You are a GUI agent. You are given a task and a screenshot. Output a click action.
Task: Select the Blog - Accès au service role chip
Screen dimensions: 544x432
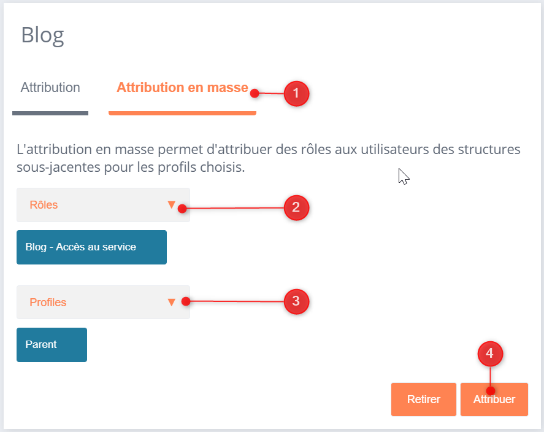[x=91, y=247]
